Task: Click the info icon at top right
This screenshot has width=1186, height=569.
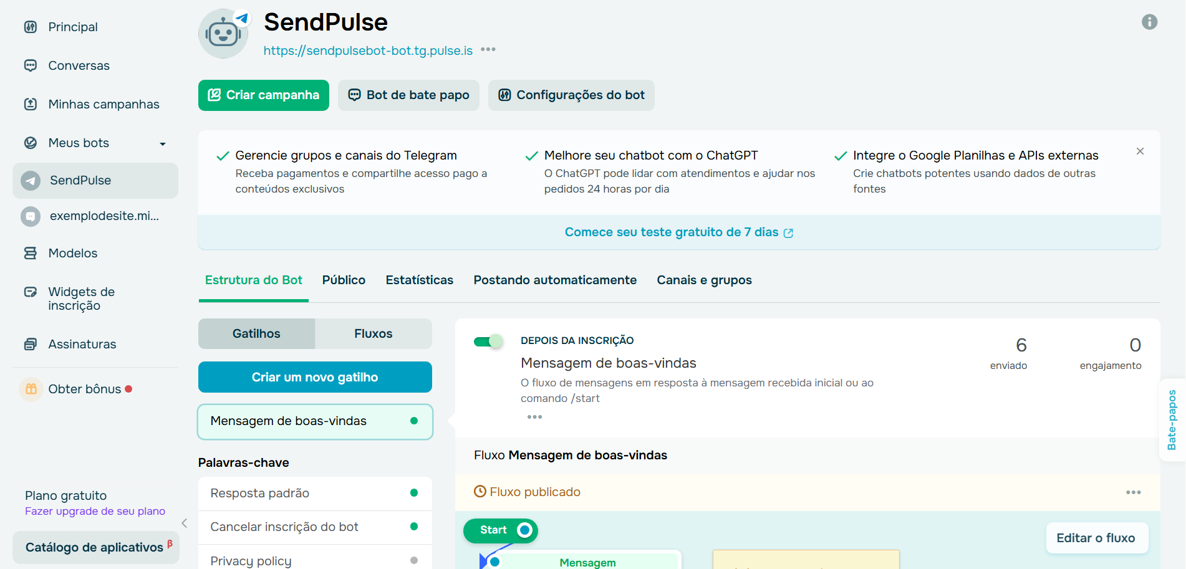Action: 1149,22
